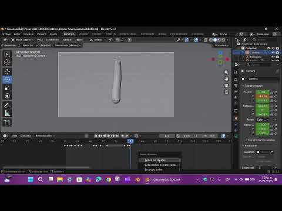Select rendered viewport shading mode
The height and width of the screenshot is (211, 282).
[x=223, y=40]
